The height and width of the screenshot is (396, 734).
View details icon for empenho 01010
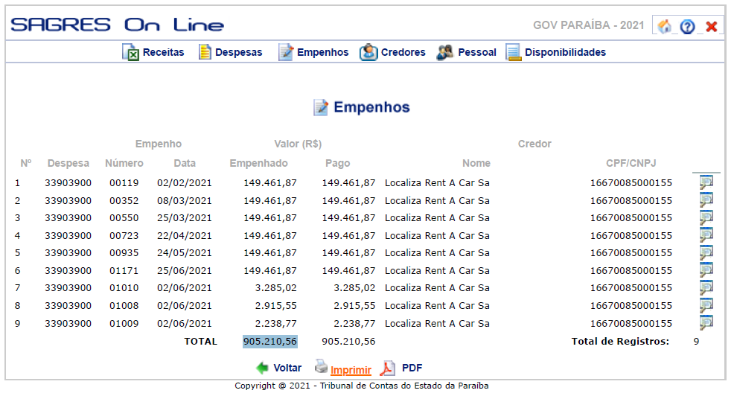pyautogui.click(x=706, y=287)
